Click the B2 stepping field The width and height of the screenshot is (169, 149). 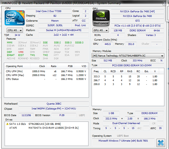pos(55,16)
